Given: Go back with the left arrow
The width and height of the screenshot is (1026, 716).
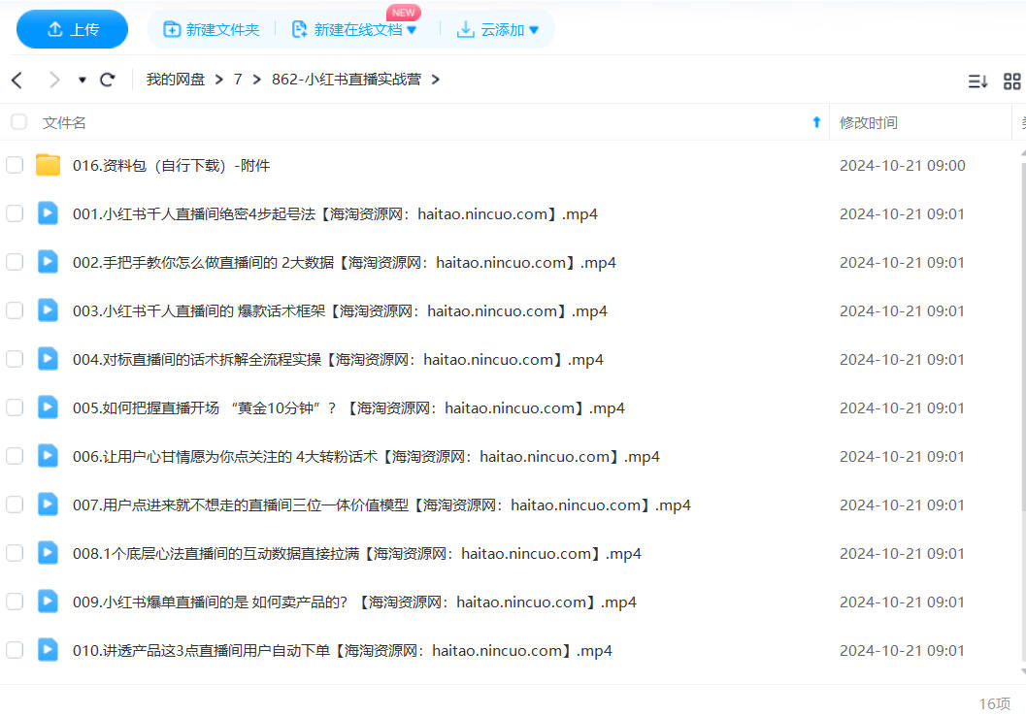Looking at the screenshot, I should click(x=17, y=80).
